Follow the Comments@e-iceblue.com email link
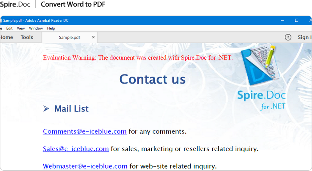Screen dimensions: 312x171 pos(85,131)
